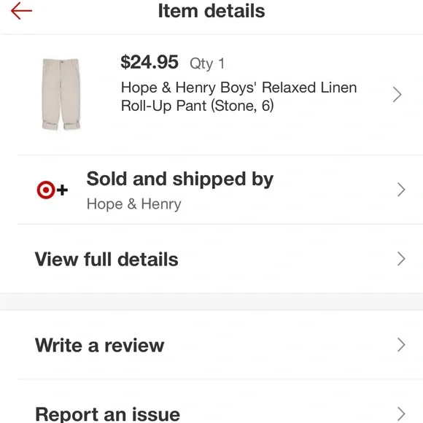Image resolution: width=423 pixels, height=423 pixels.
Task: Choose Report an issue
Action: click(x=108, y=414)
